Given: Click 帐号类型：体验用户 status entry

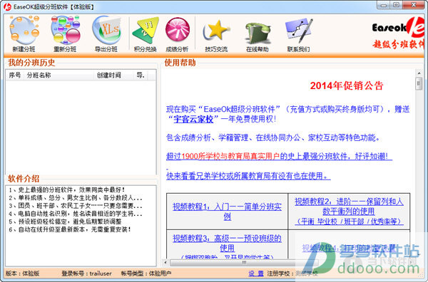Looking at the screenshot, I should pos(146,273).
